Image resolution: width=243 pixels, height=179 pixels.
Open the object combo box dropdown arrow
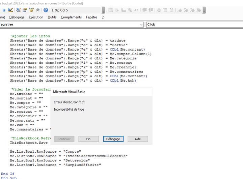coord(141,25)
